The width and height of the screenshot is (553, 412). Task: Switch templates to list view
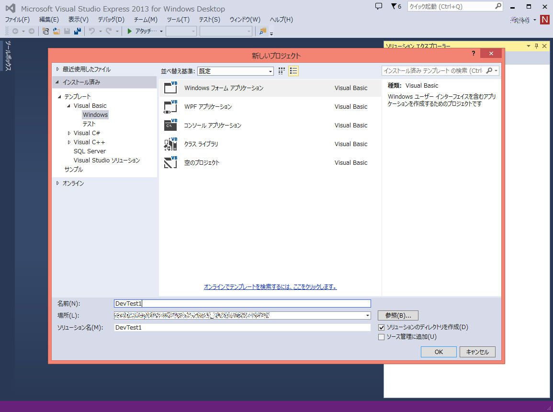(293, 71)
